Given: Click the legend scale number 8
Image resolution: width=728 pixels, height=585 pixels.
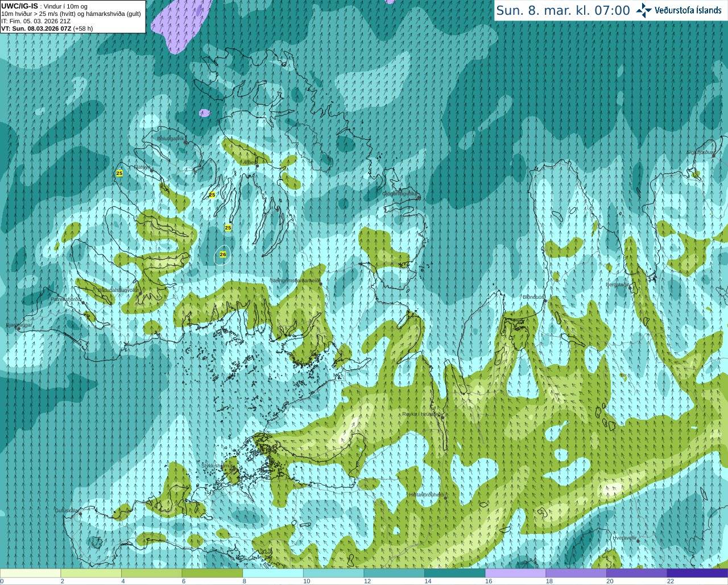Looking at the screenshot, I should pos(245,581).
